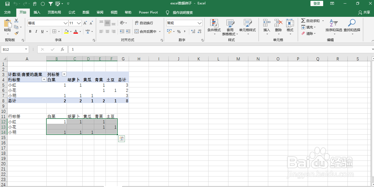
Task: Click the 删除 delete cells icon
Action: pyautogui.click(x=278, y=23)
